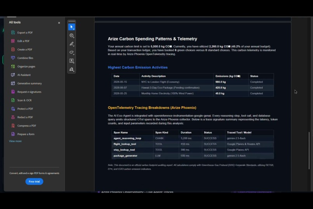Open Scan & OCR tool
This screenshot has width=313, height=209.
point(24,100)
